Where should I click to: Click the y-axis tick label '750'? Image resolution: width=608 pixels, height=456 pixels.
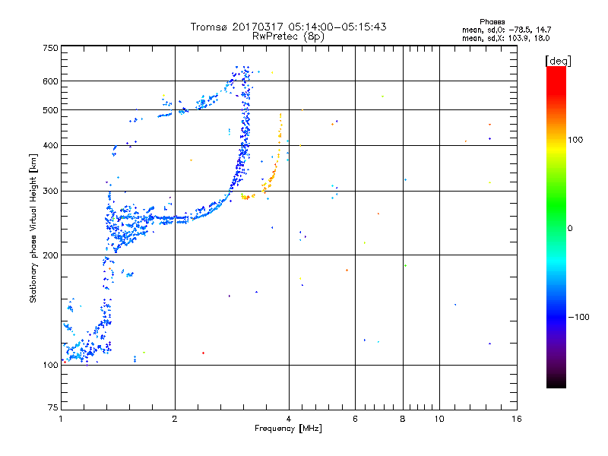click(x=50, y=48)
